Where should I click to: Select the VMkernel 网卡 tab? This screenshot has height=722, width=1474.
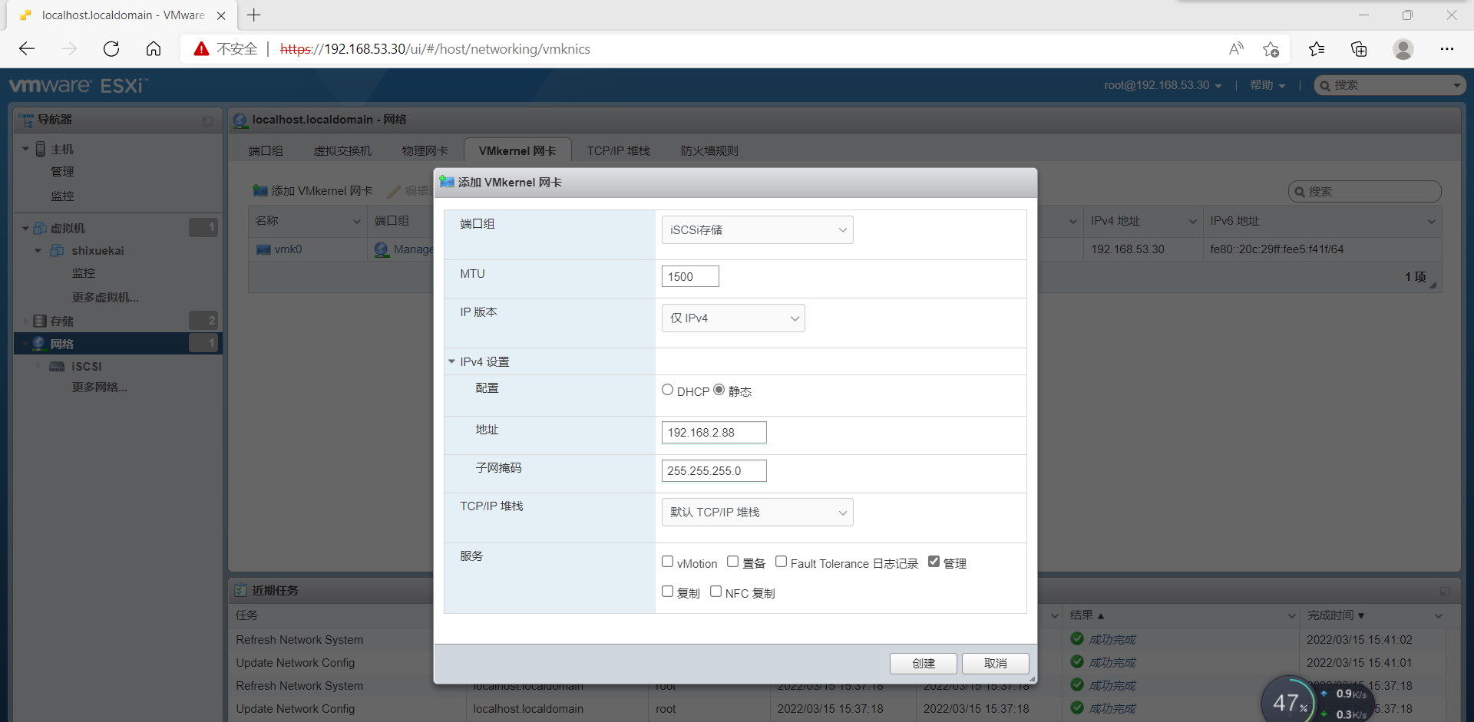517,151
